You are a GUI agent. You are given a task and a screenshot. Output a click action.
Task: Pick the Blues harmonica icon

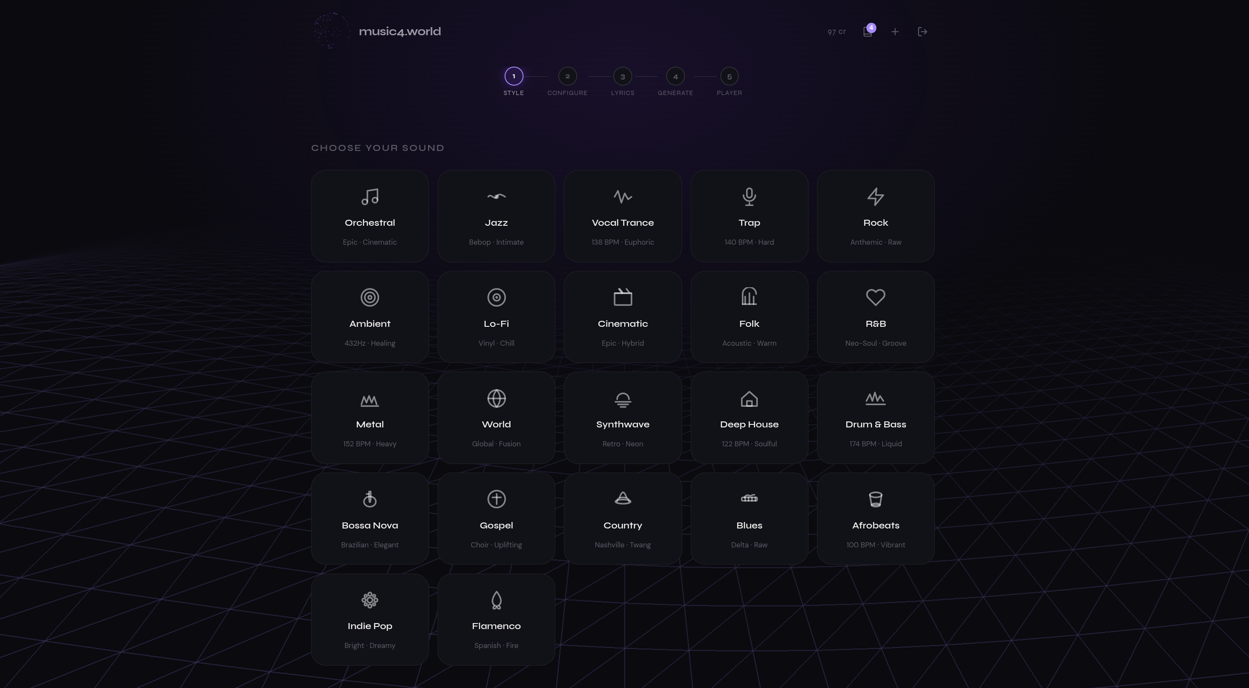[x=749, y=498]
